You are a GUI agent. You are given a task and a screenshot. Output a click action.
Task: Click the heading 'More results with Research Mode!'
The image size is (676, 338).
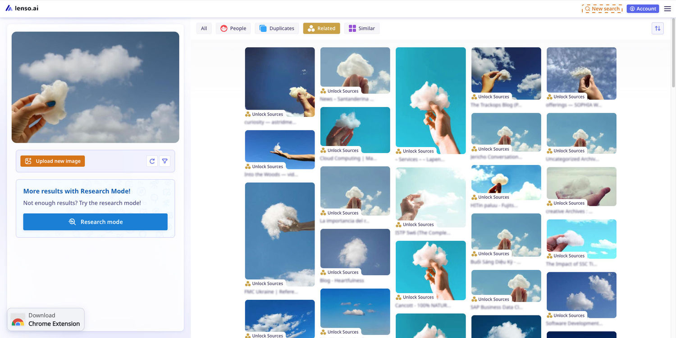[x=77, y=191]
